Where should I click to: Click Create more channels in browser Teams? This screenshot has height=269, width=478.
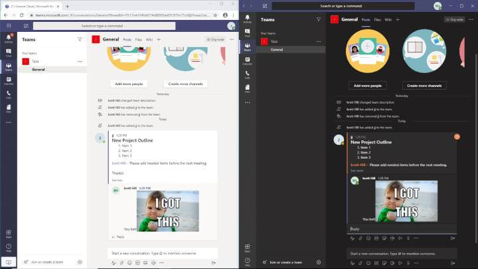point(185,84)
